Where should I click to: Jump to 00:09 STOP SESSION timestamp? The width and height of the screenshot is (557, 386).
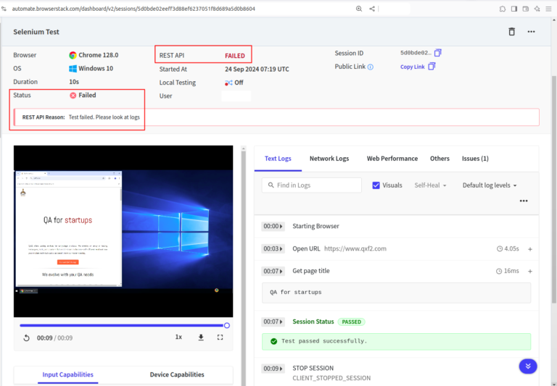[x=273, y=369]
